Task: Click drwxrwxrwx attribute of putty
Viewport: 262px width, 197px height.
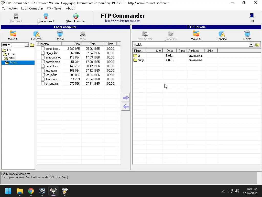Action: [x=195, y=60]
